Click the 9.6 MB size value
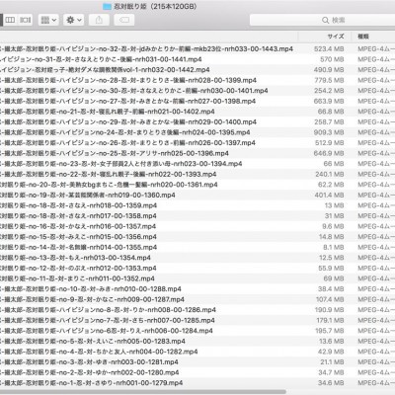This screenshot has height=395, width=395. [333, 226]
